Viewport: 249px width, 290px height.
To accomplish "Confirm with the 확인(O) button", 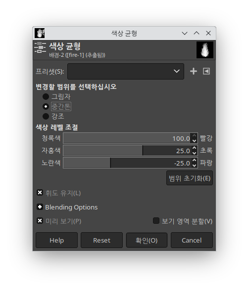I will [147, 240].
